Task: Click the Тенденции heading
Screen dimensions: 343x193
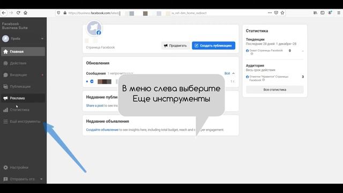Action: pyautogui.click(x=255, y=39)
